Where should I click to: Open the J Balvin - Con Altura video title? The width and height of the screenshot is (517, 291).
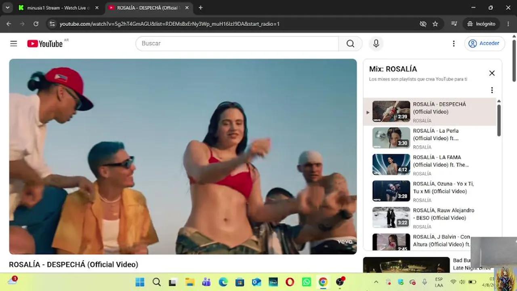pos(442,240)
